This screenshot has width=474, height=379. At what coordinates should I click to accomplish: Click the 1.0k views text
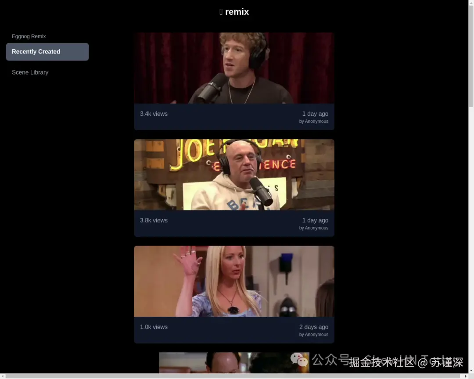tap(154, 327)
